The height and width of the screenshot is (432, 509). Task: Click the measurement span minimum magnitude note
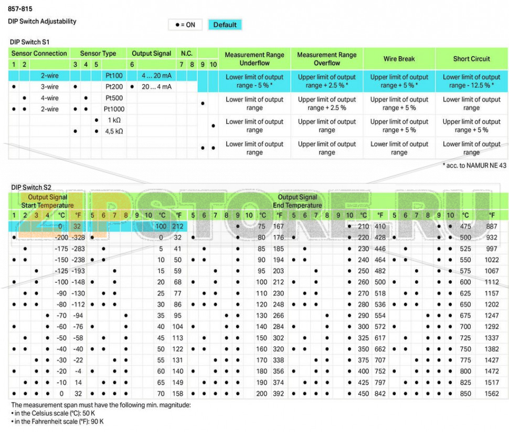pyautogui.click(x=101, y=405)
